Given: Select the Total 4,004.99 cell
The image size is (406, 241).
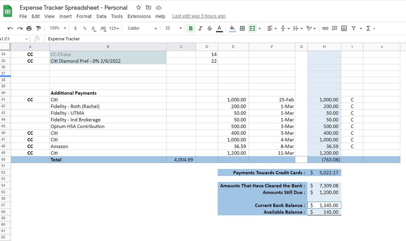Looking at the screenshot, I should tap(181, 160).
